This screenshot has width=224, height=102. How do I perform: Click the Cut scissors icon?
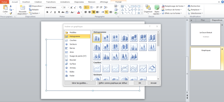point(10,6)
